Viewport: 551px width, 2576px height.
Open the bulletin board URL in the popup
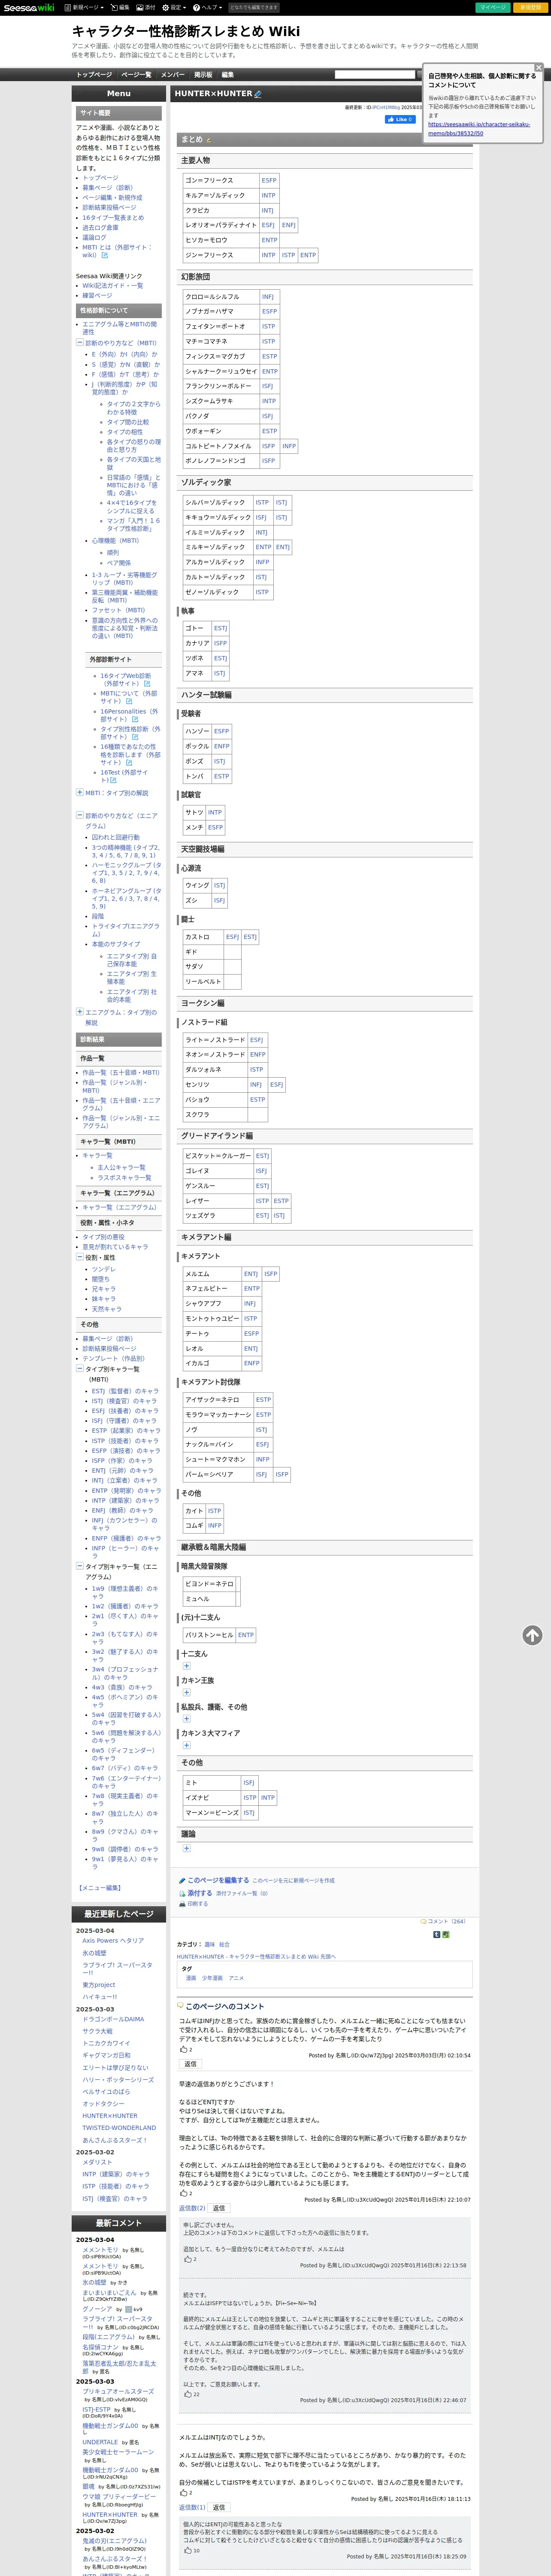(478, 129)
